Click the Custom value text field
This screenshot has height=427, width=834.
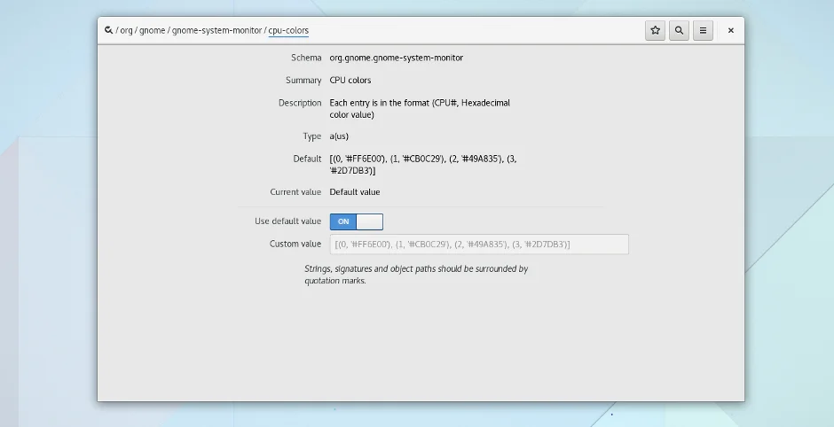coord(479,245)
